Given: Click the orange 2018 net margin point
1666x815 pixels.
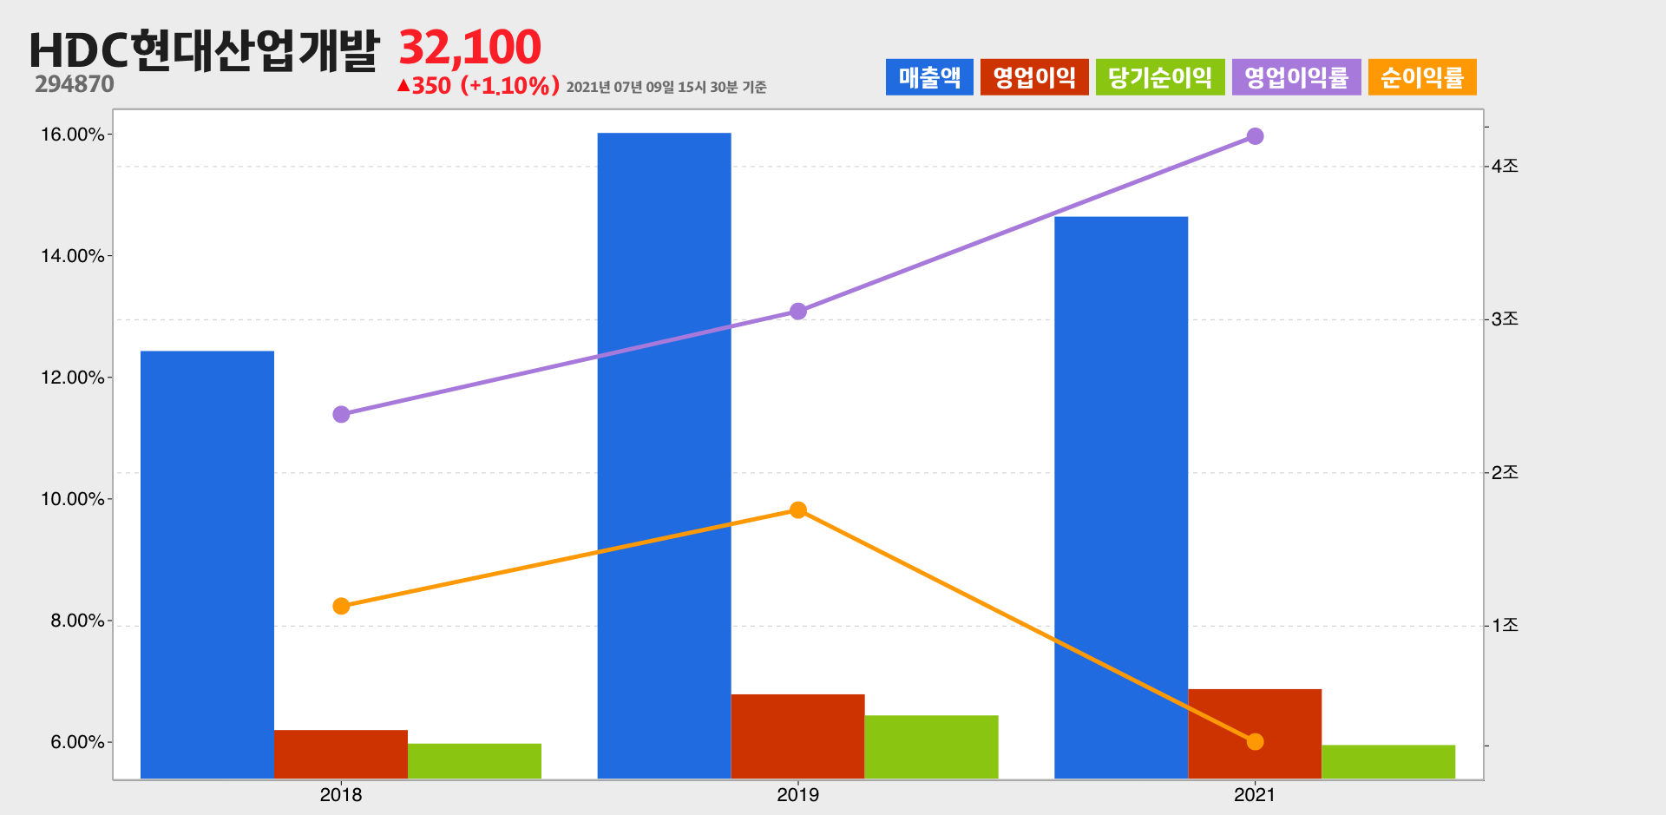Looking at the screenshot, I should pyautogui.click(x=341, y=606).
